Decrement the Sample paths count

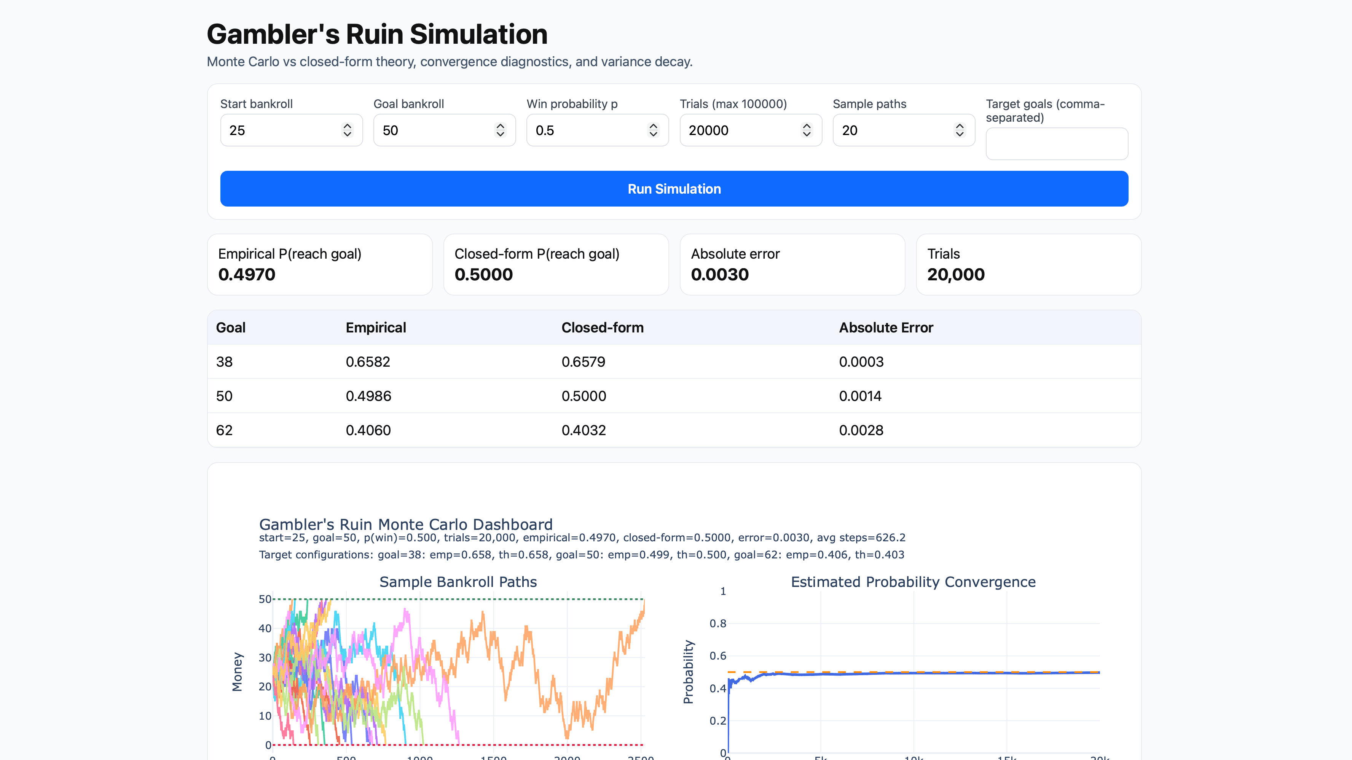coord(960,134)
